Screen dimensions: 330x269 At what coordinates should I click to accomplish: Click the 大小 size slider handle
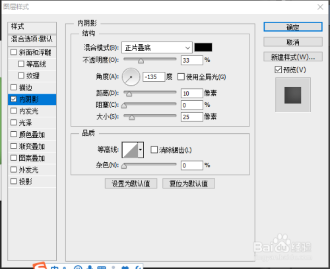pos(131,117)
